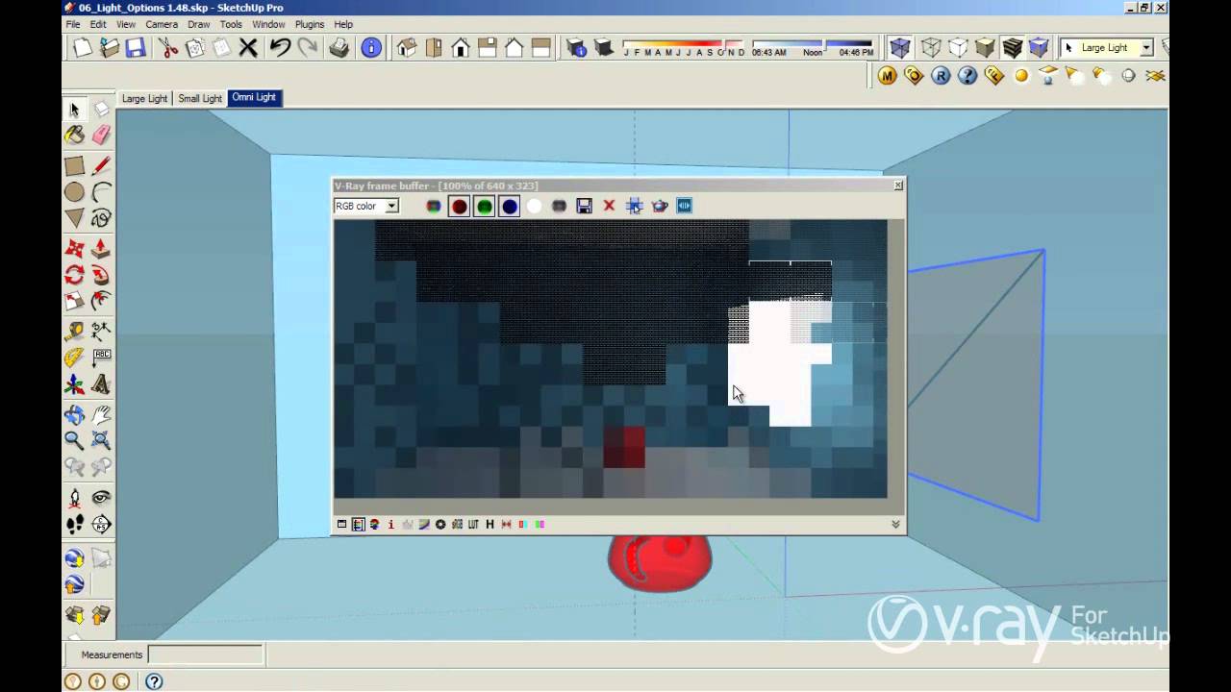The width and height of the screenshot is (1231, 692).
Task: Open the histogram 'H' button in frame buffer
Action: [x=490, y=524]
